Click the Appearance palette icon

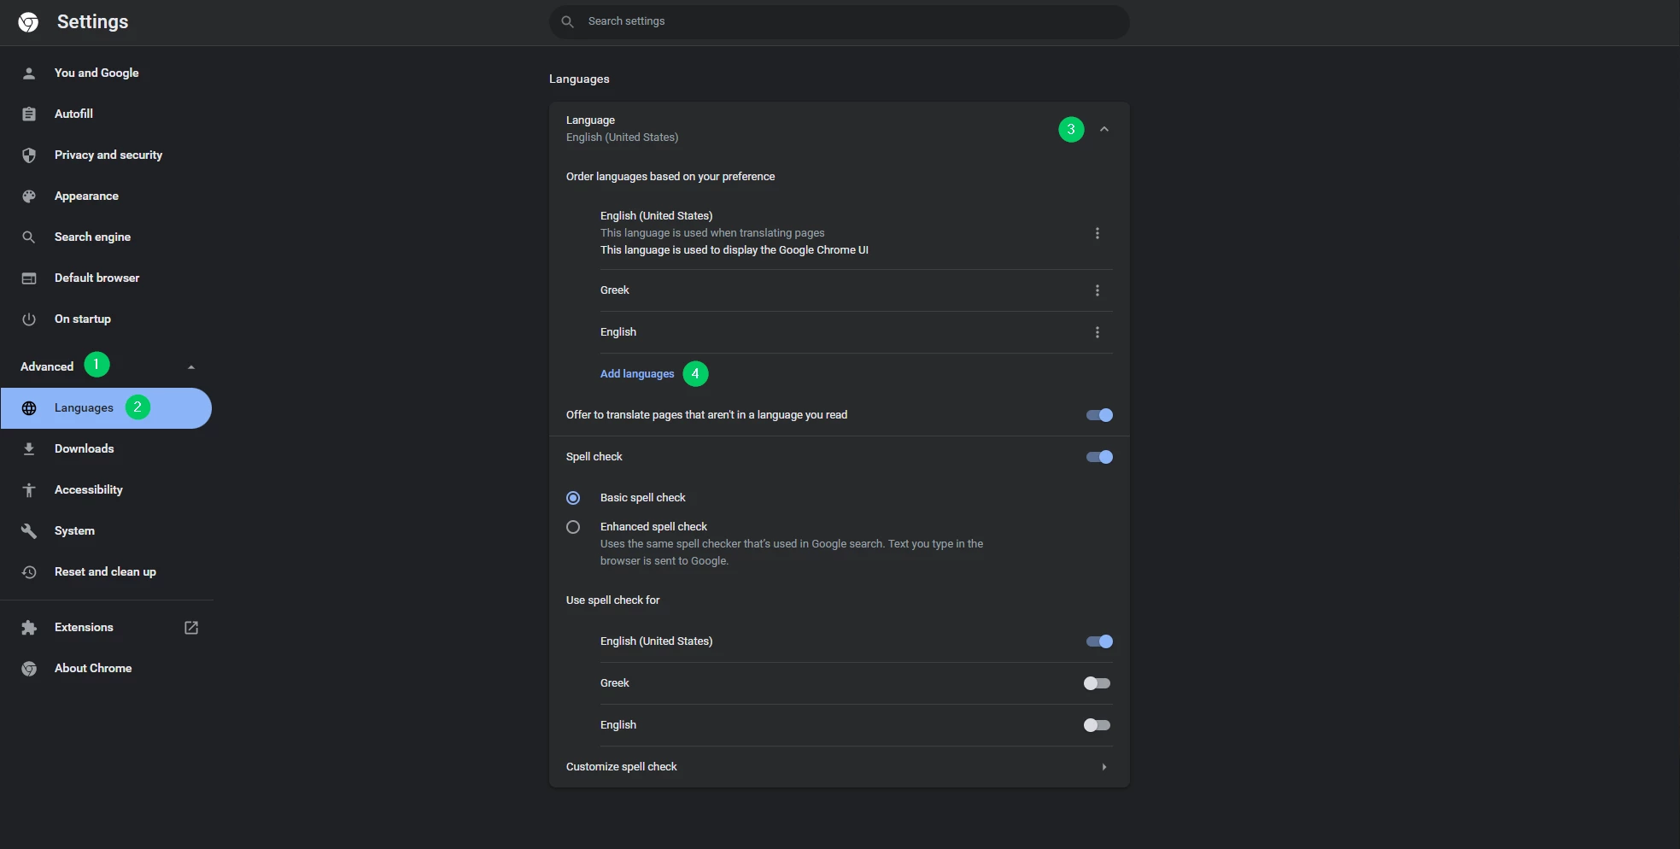pos(29,196)
